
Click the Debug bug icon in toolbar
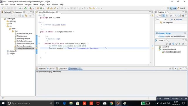tap(20, 8)
